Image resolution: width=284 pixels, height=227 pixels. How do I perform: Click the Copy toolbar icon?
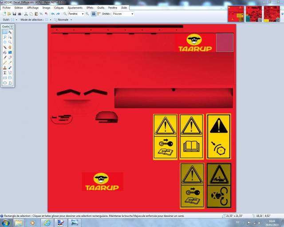click(x=31, y=14)
